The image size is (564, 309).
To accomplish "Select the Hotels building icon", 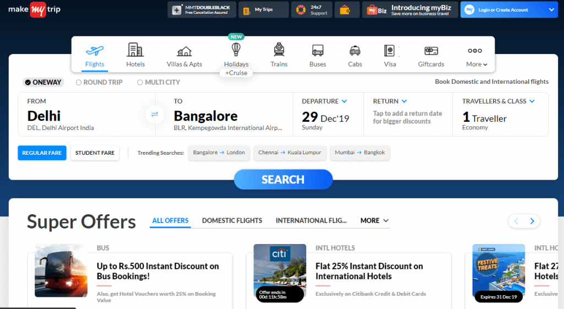I will [x=135, y=50].
